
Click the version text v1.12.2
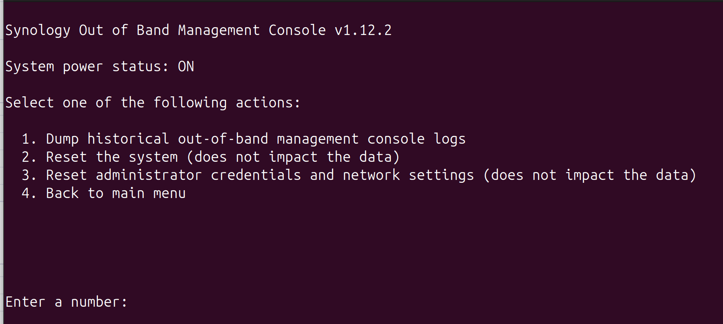pos(363,30)
